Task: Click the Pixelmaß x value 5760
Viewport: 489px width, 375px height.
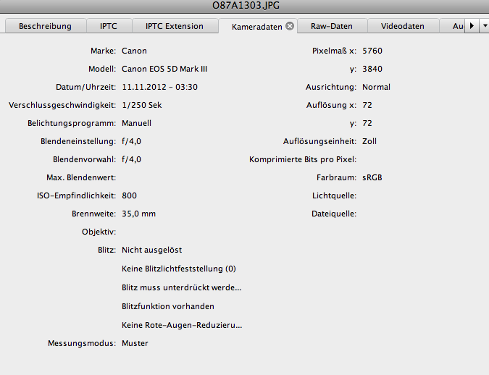Action: click(372, 51)
